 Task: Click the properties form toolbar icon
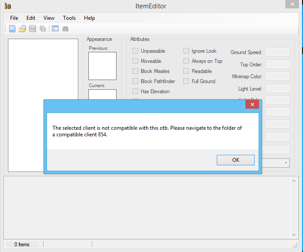55,29
